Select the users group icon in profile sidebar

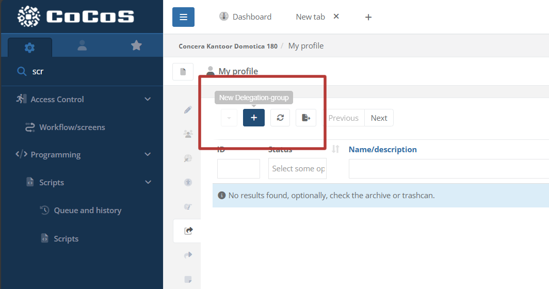(188, 134)
